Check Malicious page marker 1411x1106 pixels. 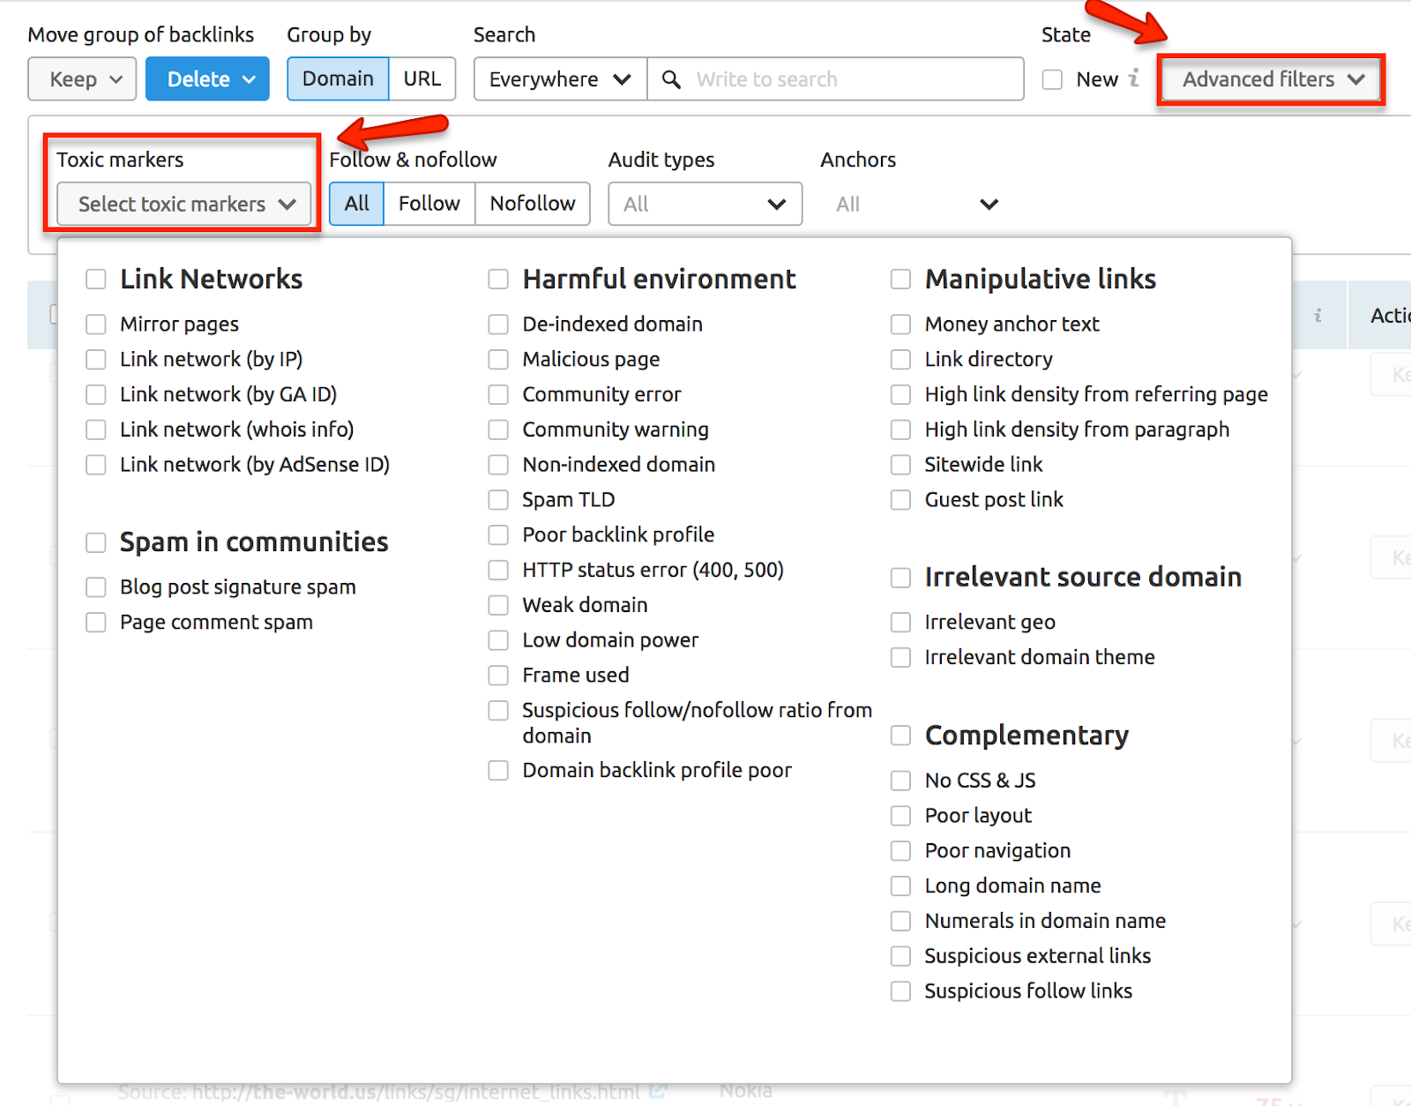[498, 360]
